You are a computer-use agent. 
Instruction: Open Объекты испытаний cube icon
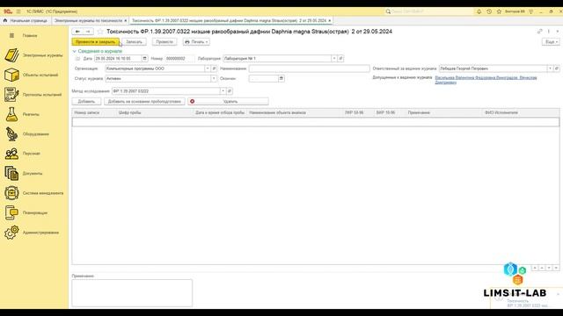pos(11,75)
